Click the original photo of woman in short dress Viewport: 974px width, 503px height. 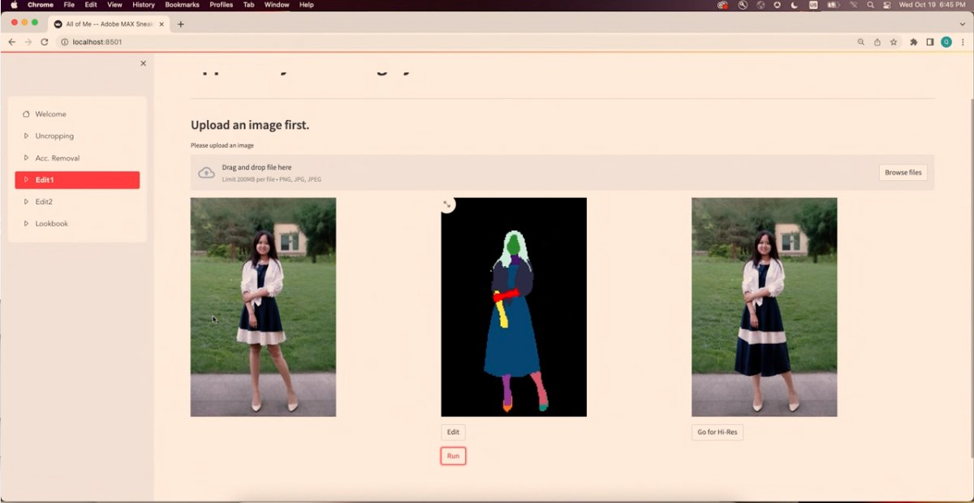coord(263,307)
